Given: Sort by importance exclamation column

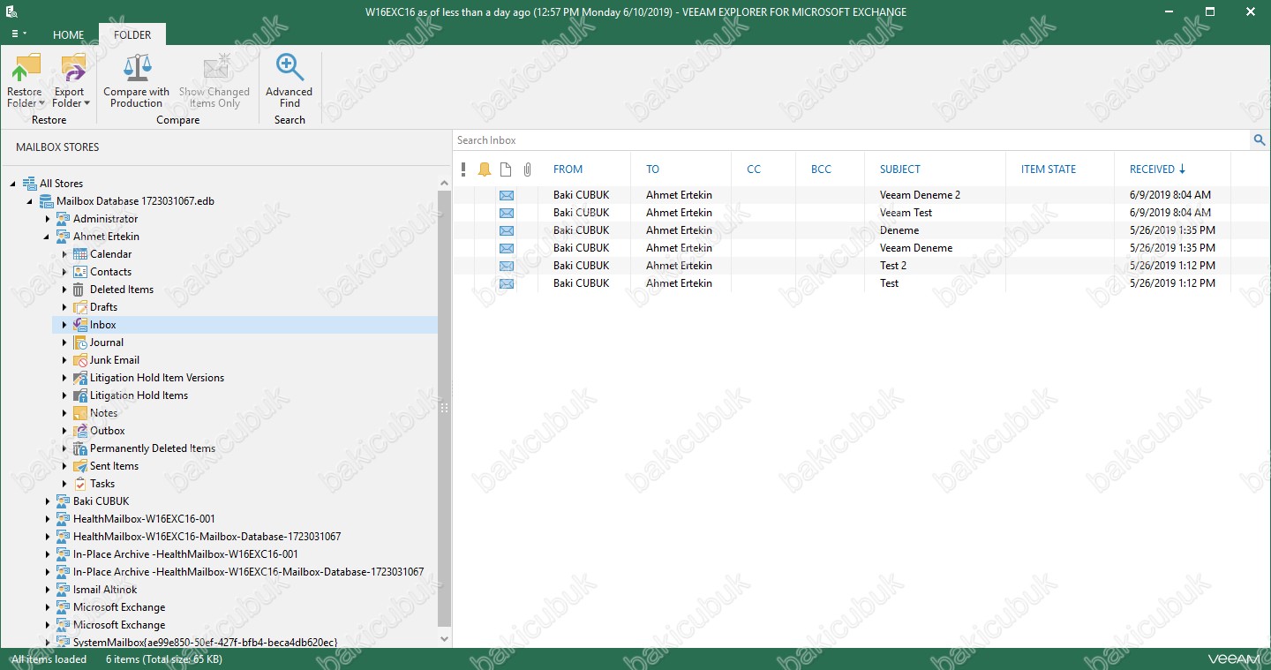Looking at the screenshot, I should [x=463, y=169].
